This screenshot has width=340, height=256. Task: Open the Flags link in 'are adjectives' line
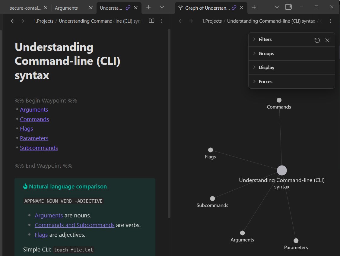41,235
